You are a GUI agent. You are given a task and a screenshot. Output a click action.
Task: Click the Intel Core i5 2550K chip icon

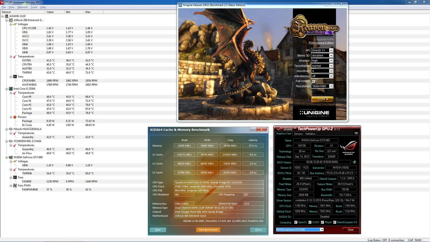(x=11, y=89)
